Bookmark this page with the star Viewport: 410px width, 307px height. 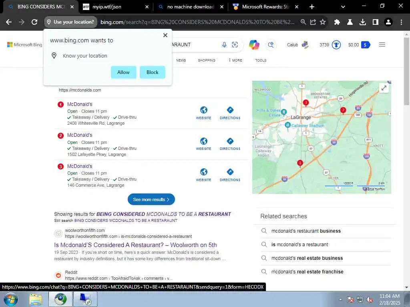click(x=323, y=22)
